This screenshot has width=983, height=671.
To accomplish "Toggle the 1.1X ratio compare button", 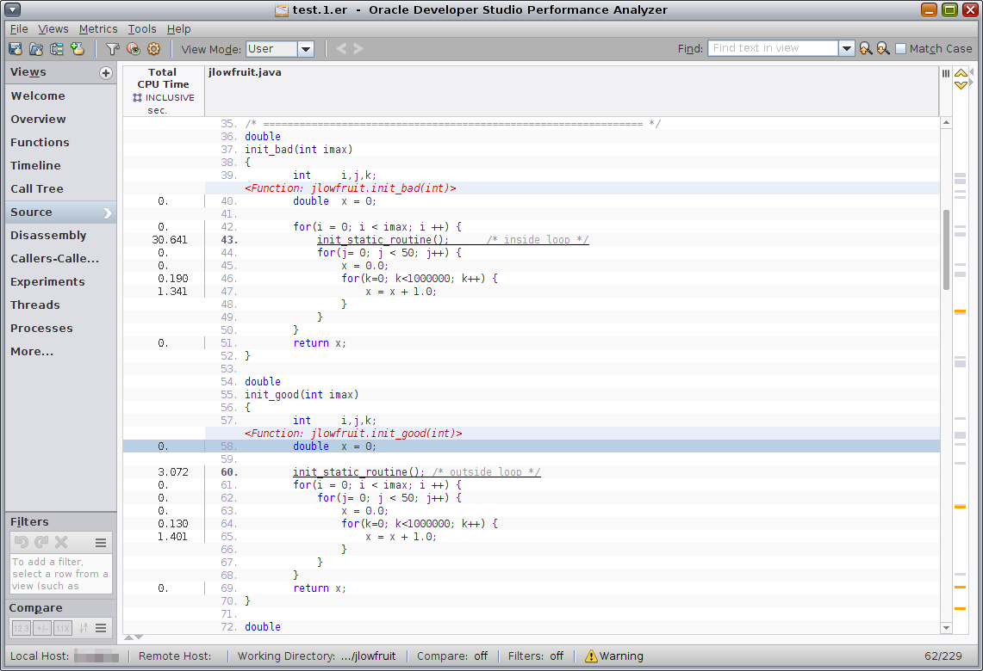I will click(x=63, y=629).
